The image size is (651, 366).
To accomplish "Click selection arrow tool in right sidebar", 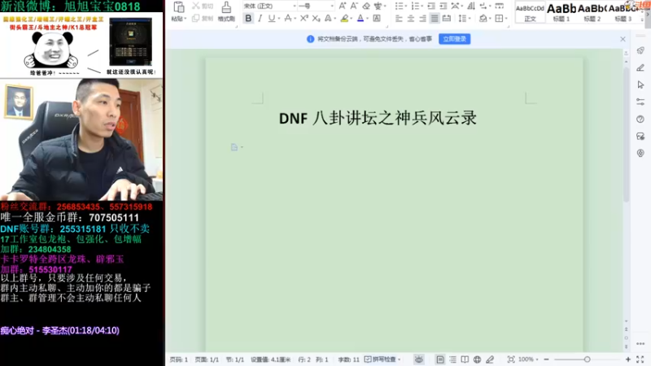I will [x=640, y=85].
